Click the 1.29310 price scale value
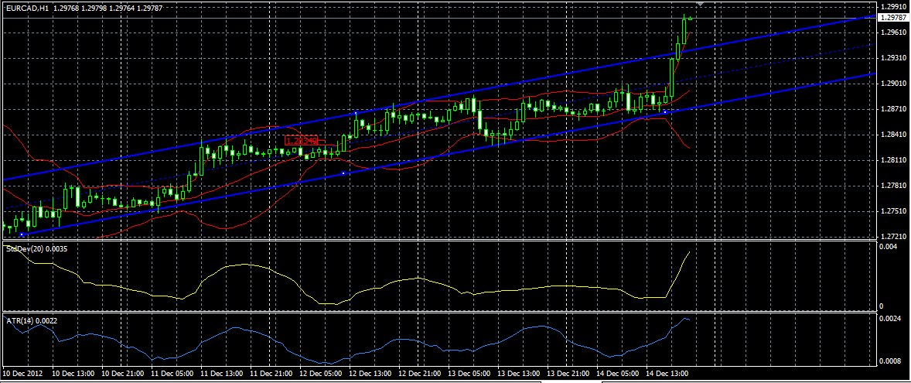 [893, 58]
